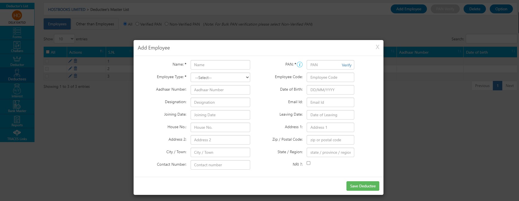Select Non-Verified PAN radio button
The image size is (519, 201).
166,24
